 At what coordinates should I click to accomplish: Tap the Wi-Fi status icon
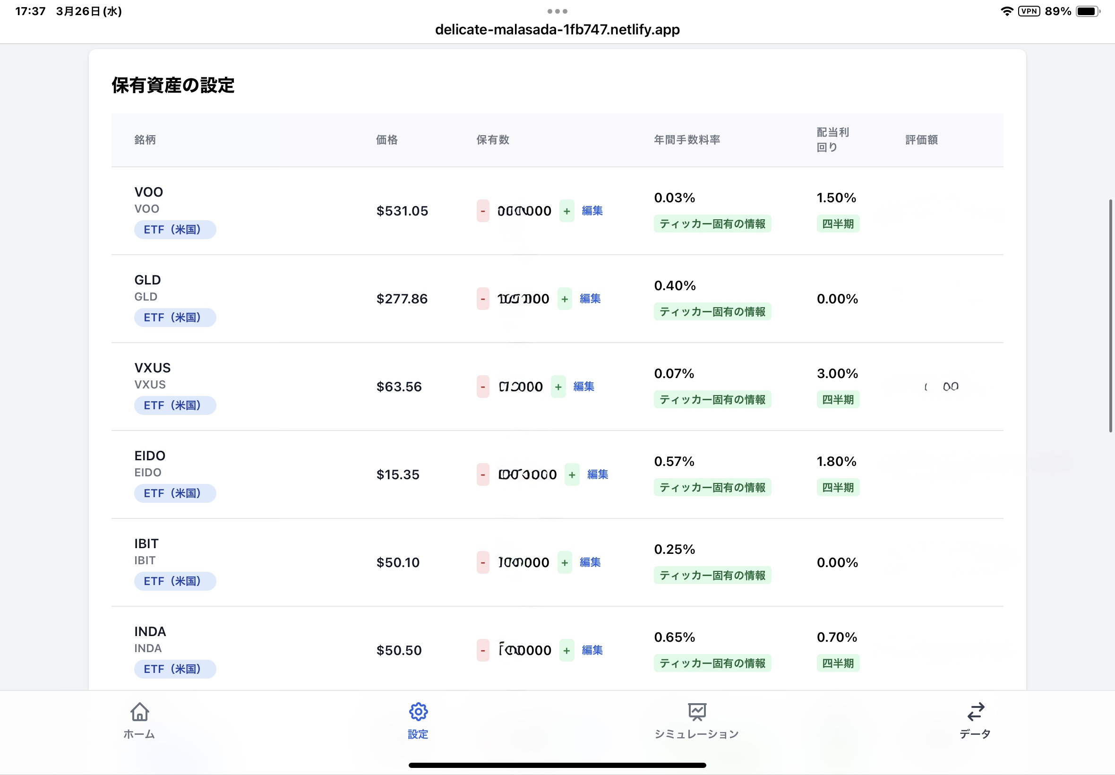(1007, 11)
